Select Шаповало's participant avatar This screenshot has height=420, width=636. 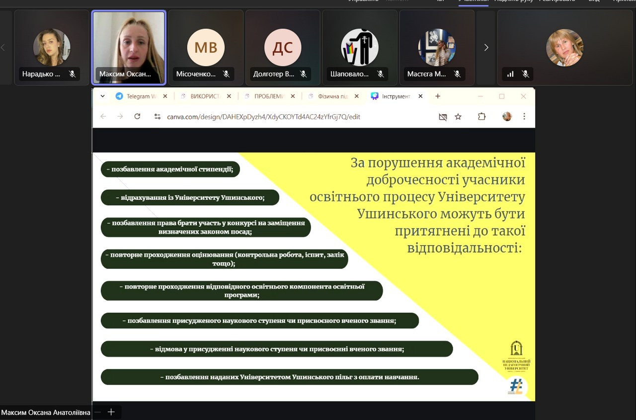pos(360,48)
